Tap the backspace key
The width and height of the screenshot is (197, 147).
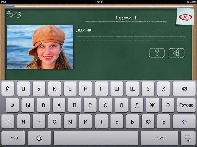click(x=184, y=89)
